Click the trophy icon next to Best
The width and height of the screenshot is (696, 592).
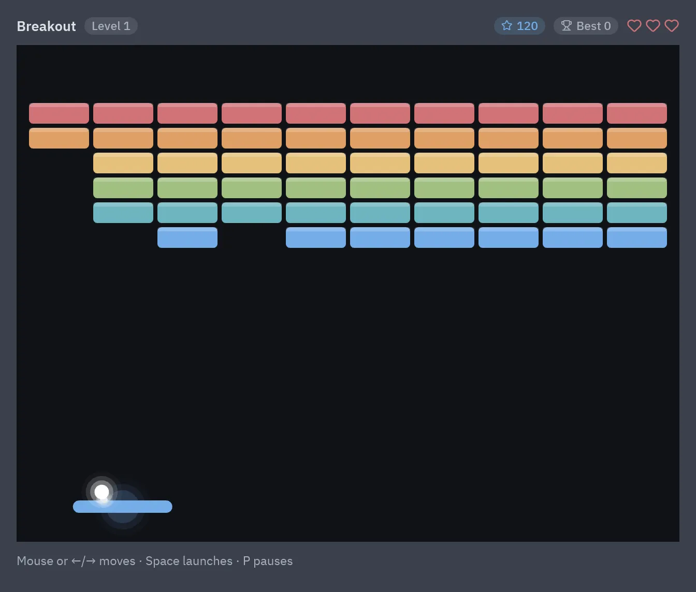567,26
